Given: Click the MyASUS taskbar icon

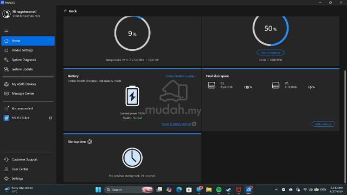Looking at the screenshot, I should pos(248,190).
